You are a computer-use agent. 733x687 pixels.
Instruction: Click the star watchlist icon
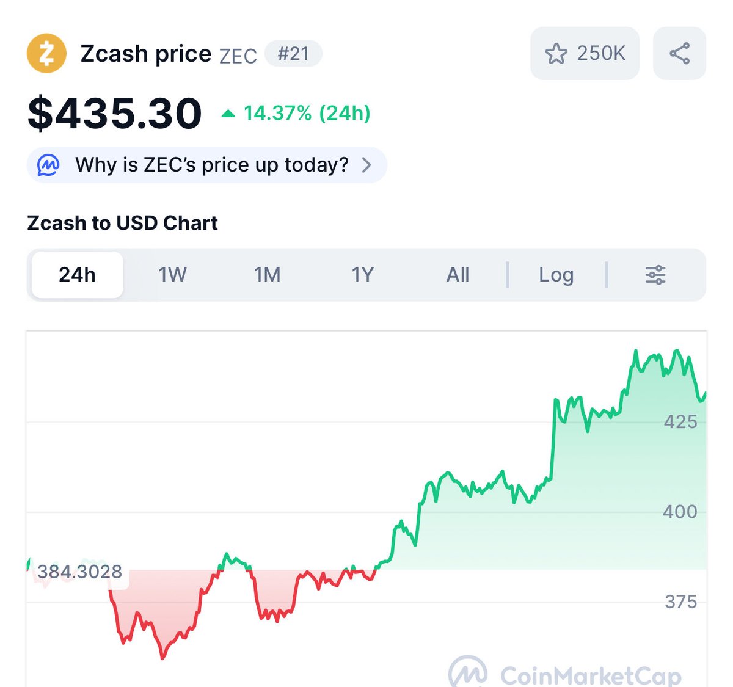click(556, 54)
